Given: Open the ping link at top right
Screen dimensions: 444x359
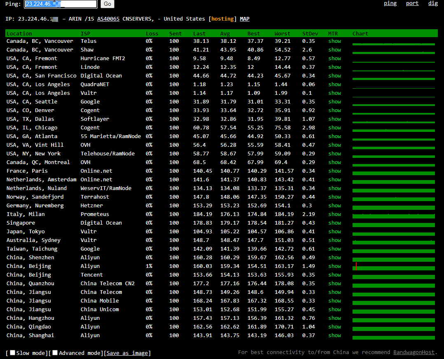Looking at the screenshot, I should coord(390,3).
